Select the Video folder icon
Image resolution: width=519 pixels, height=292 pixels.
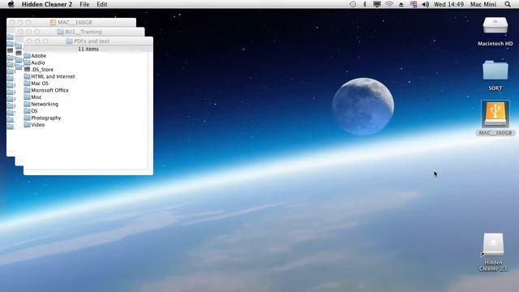coord(27,125)
